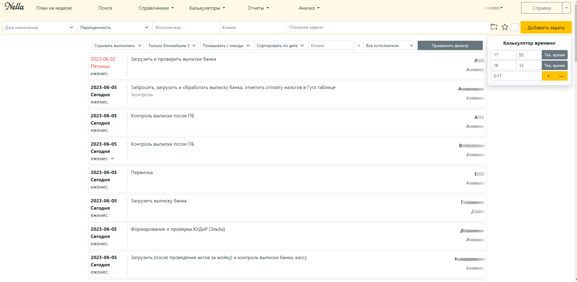Click the start minutes field showing 55
Image resolution: width=577 pixels, height=282 pixels.
click(529, 55)
